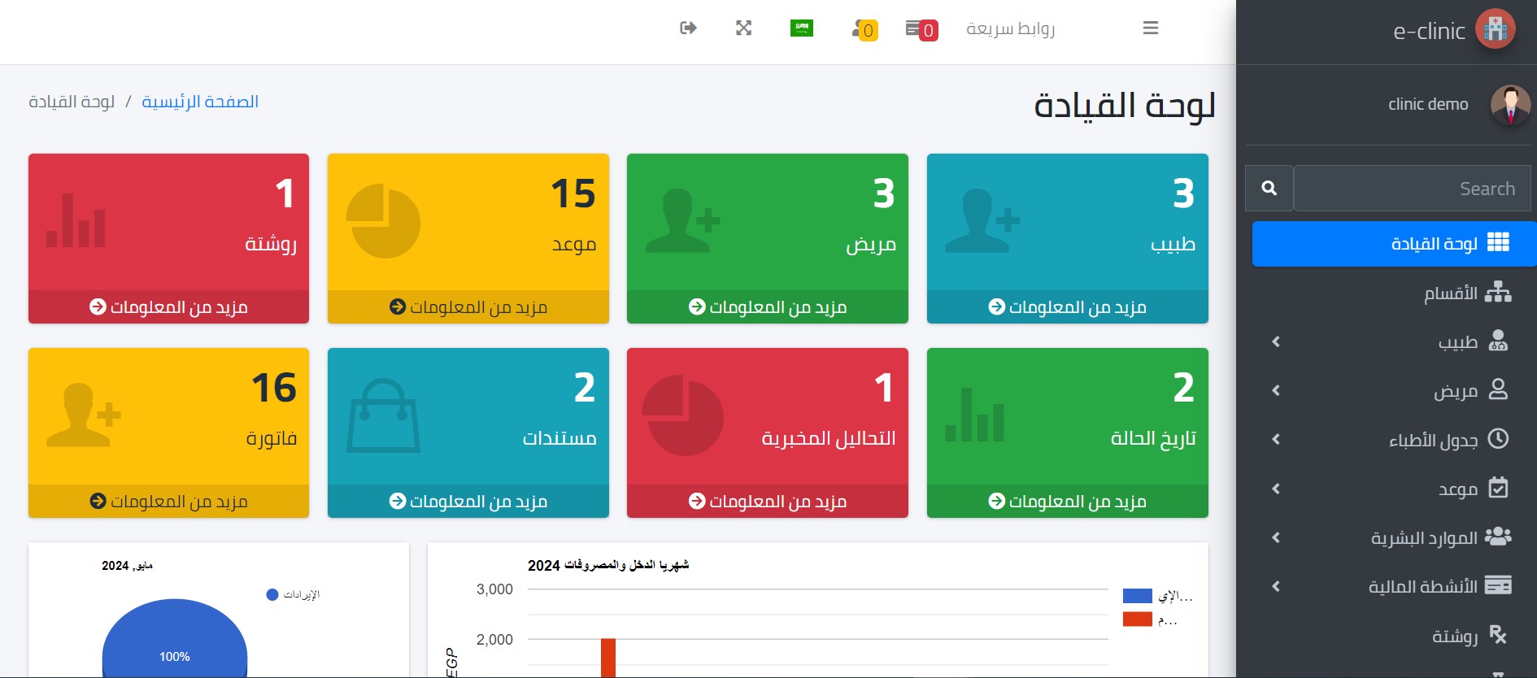Click مزيد من المعلومات on موعد card
This screenshot has width=1537, height=678.
pyautogui.click(x=468, y=307)
